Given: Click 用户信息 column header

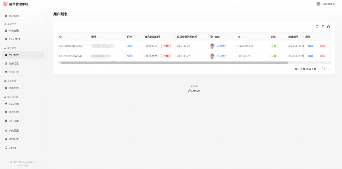Looking at the screenshot, I should [x=222, y=37].
